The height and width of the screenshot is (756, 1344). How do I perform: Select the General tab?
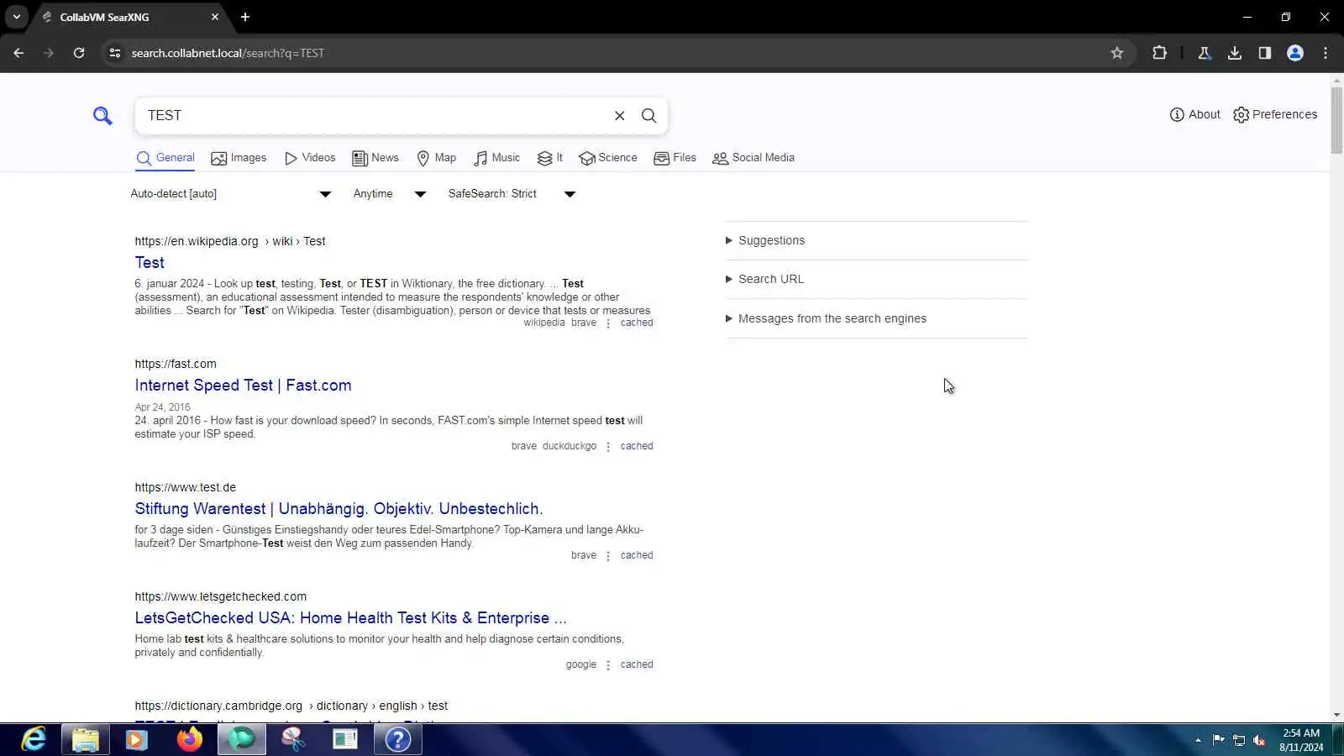(165, 158)
